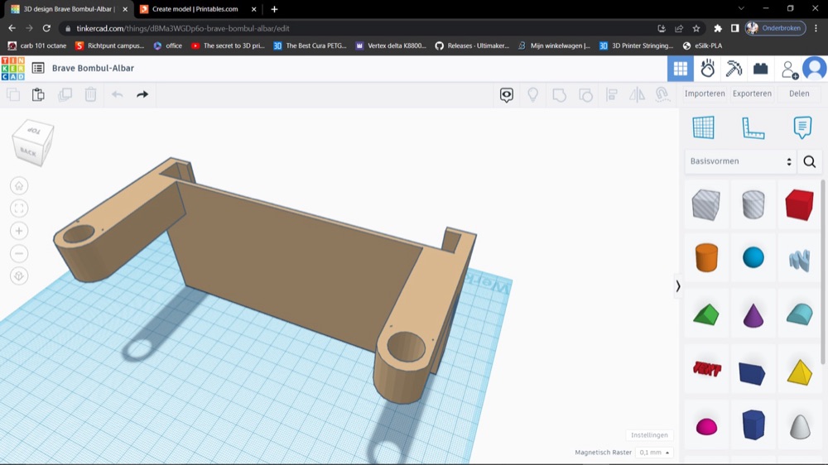The image size is (828, 465).
Task: Open the Bricks pickaxe view icon
Action: coord(734,68)
